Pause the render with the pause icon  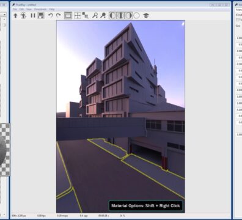pos(33,15)
